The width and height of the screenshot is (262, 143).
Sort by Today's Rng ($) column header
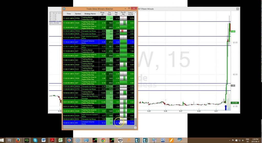pyautogui.click(x=130, y=14)
